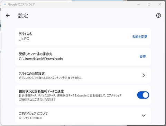This screenshot has height=126, width=166.
Task: Minimize the Google のニアバイシェア window
Action: point(139,4)
